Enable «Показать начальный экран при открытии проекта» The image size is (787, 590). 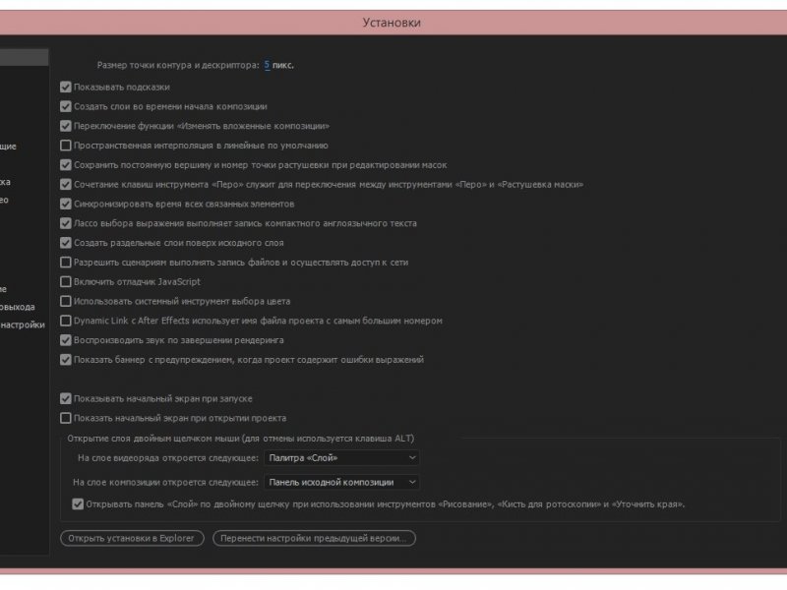click(66, 418)
